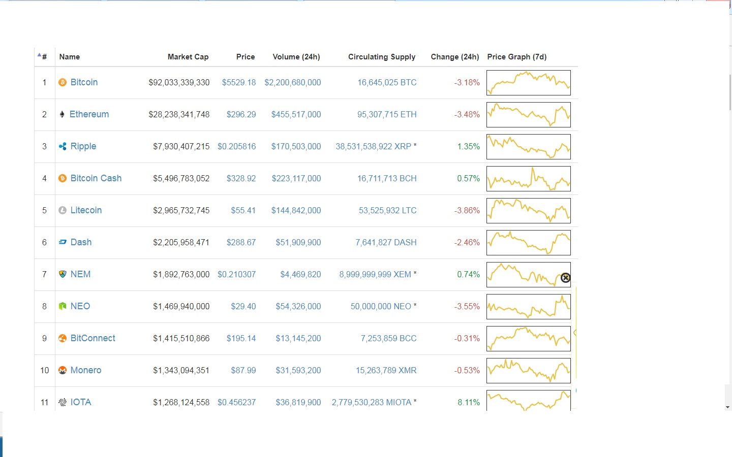Open Bitcoin 7-day price graph
The image size is (732, 457).
(529, 83)
